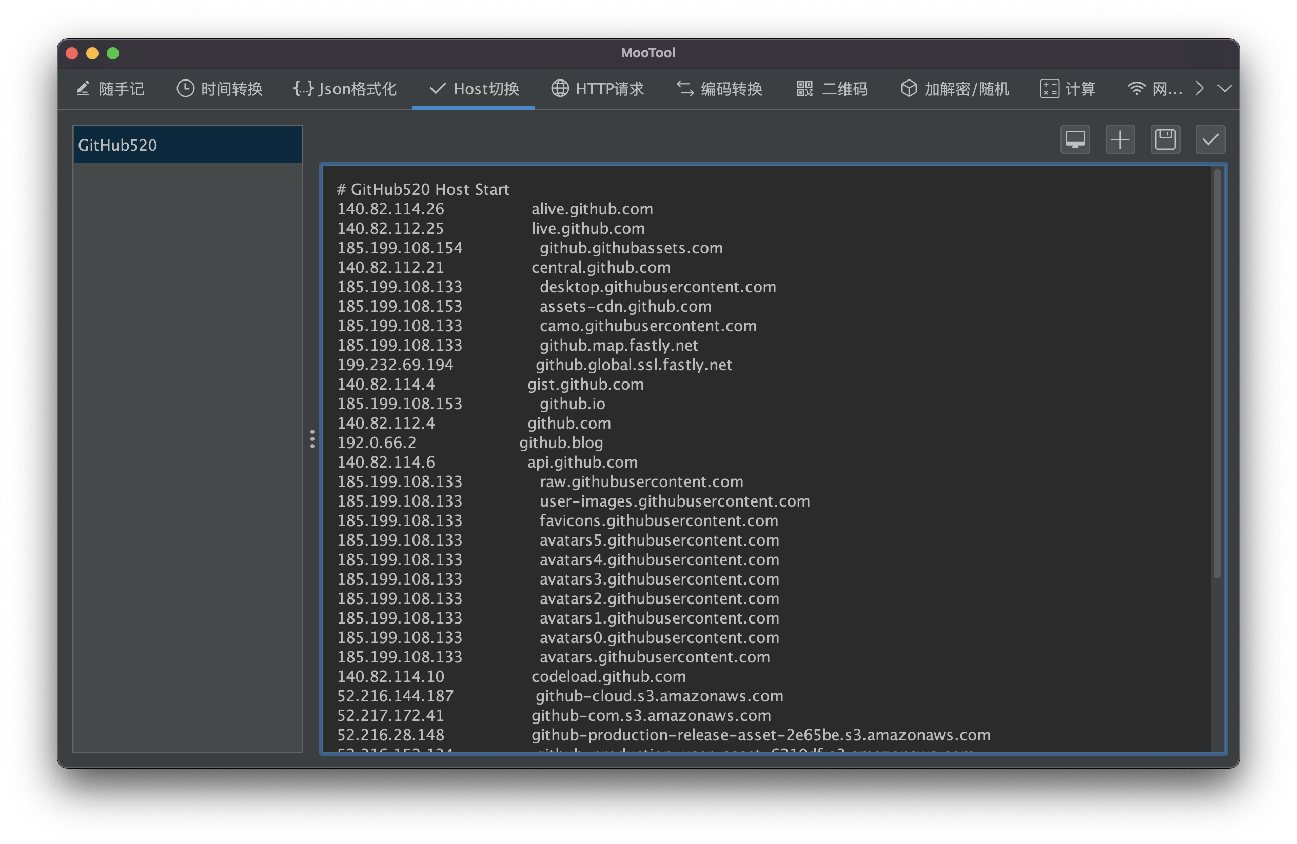Screen dimensions: 1297x844
Task: Expand the tab list dropdown arrow
Action: click(x=1225, y=89)
